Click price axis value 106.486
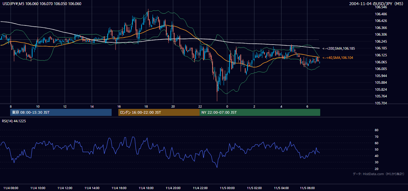This screenshot has width=408, height=191. point(381,14)
